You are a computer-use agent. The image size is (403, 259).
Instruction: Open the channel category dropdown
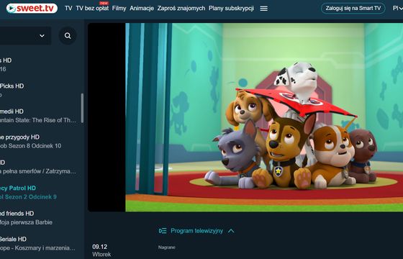(25, 36)
